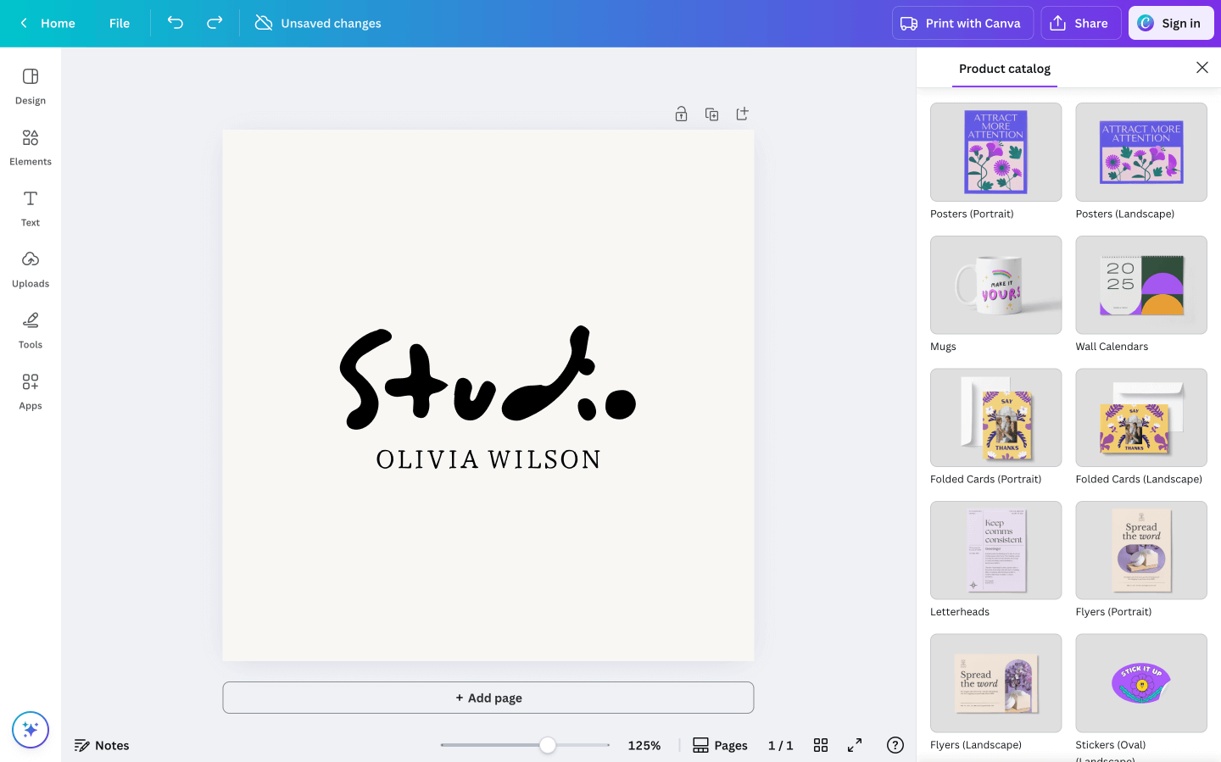
Task: Click the Share button
Action: (x=1080, y=23)
